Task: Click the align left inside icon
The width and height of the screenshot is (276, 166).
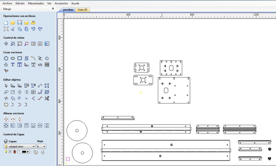Action: click(13, 126)
